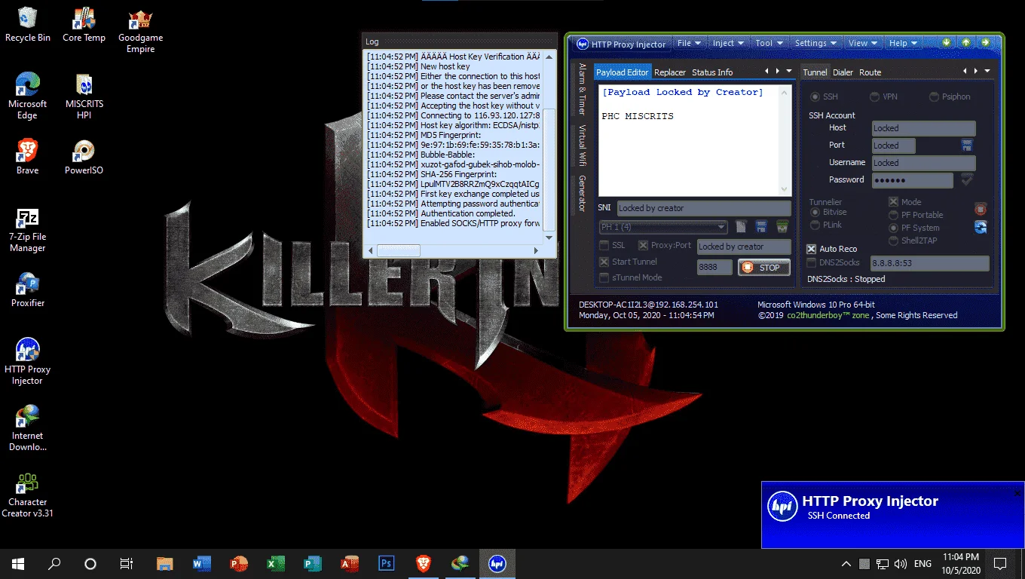Open the Generator side tab
The height and width of the screenshot is (579, 1025).
coord(582,194)
